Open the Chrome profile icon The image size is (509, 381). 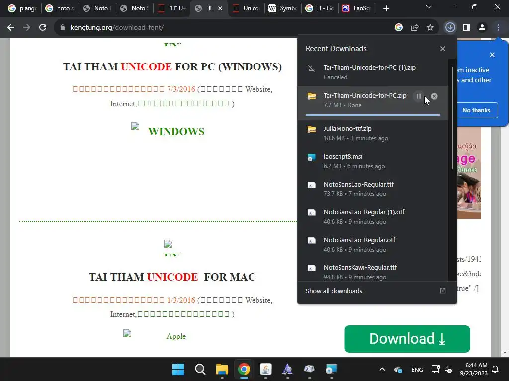pyautogui.click(x=482, y=28)
